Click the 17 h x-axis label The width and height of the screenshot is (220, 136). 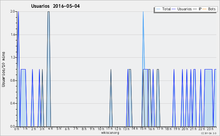click(160, 129)
